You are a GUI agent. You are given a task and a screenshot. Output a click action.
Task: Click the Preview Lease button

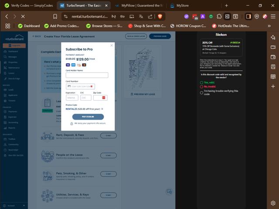160,36
